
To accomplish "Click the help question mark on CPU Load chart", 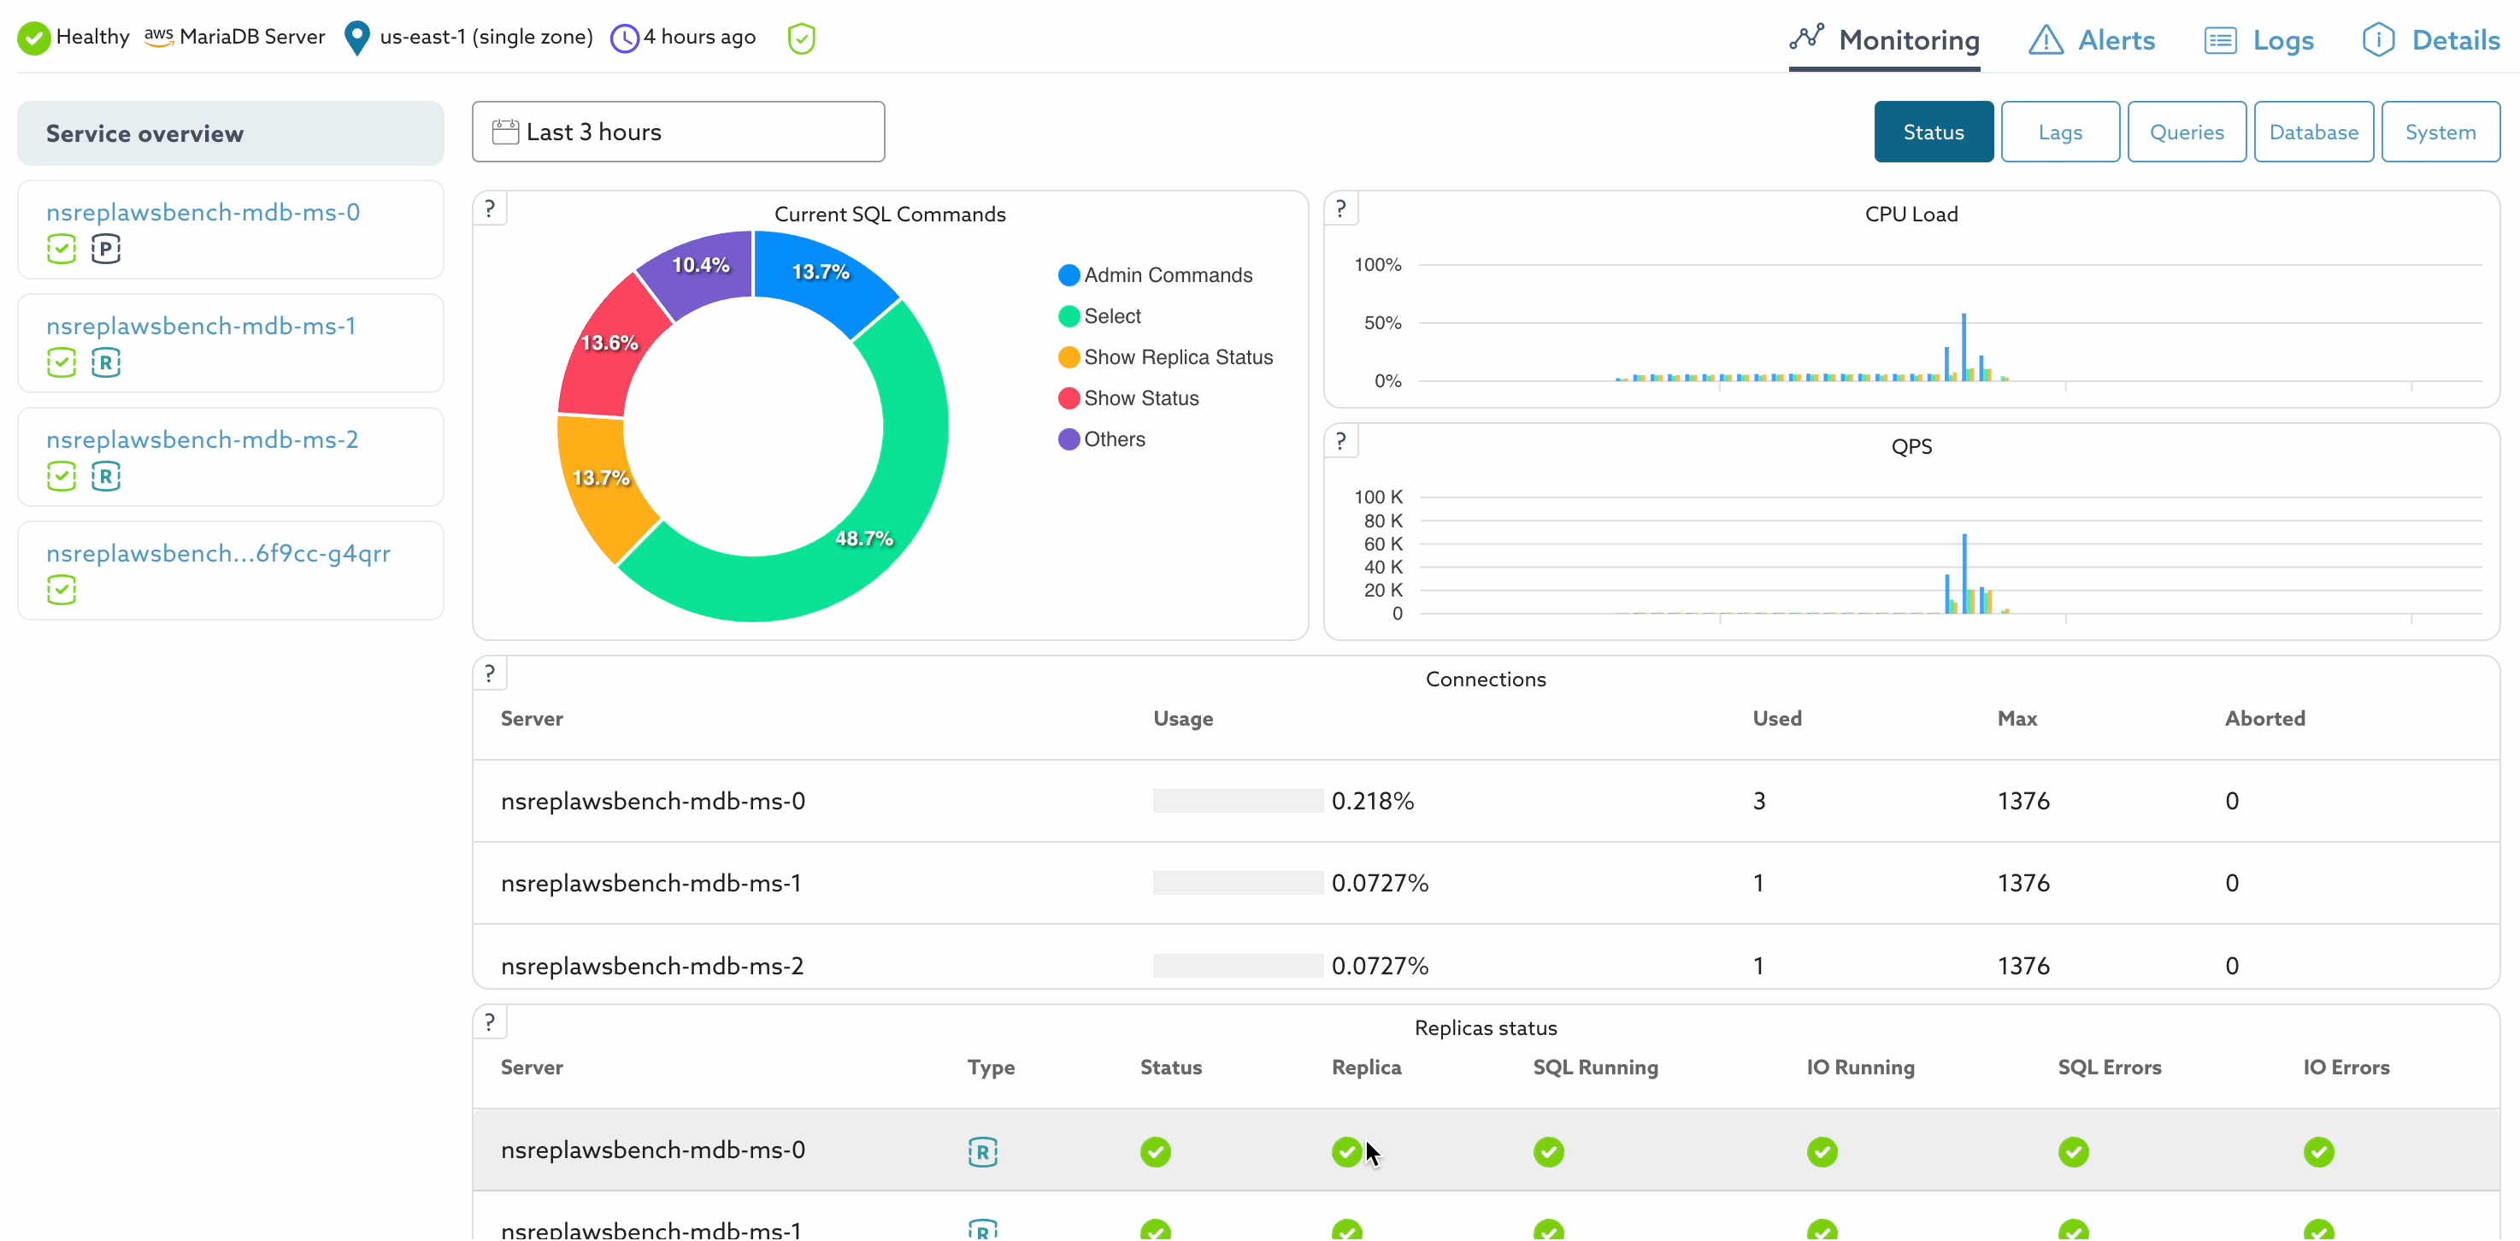I will (x=1341, y=209).
